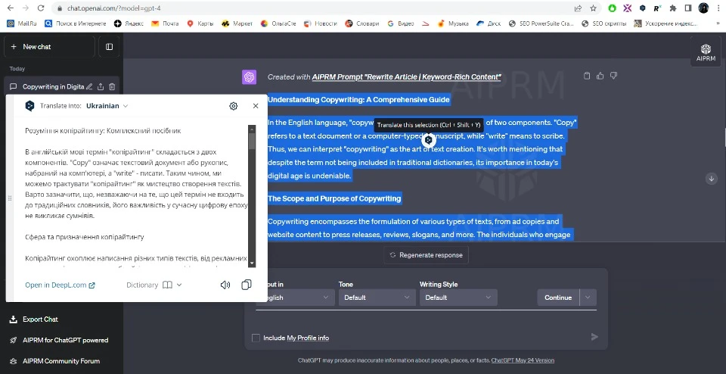Play translation audio with speaker icon
The width and height of the screenshot is (726, 374).
225,285
